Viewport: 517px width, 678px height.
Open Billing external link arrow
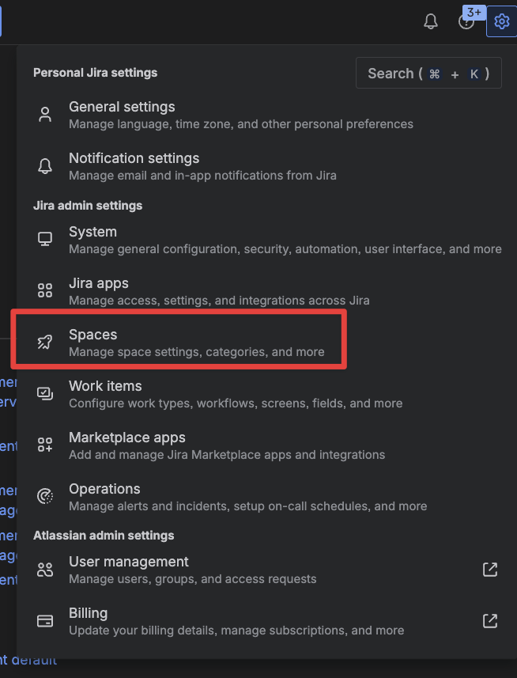click(x=490, y=621)
